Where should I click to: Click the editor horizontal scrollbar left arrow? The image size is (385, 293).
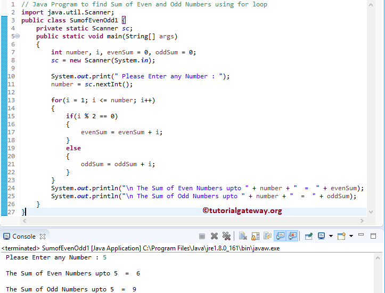24,221
